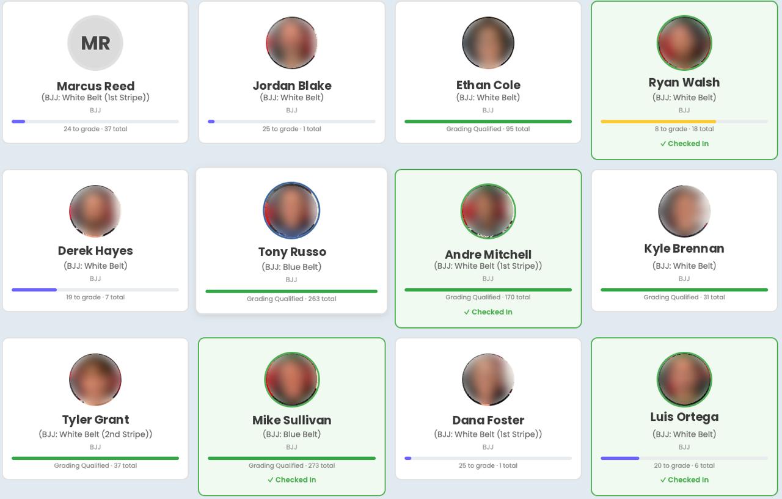Select Ethan Cole's avatar picture

tap(488, 43)
